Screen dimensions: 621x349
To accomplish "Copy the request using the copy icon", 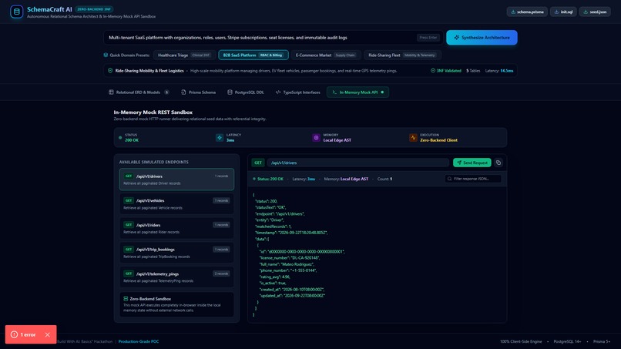I will tap(498, 163).
